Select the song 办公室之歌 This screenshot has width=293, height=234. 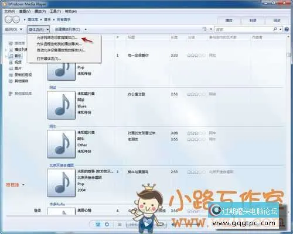(x=137, y=94)
